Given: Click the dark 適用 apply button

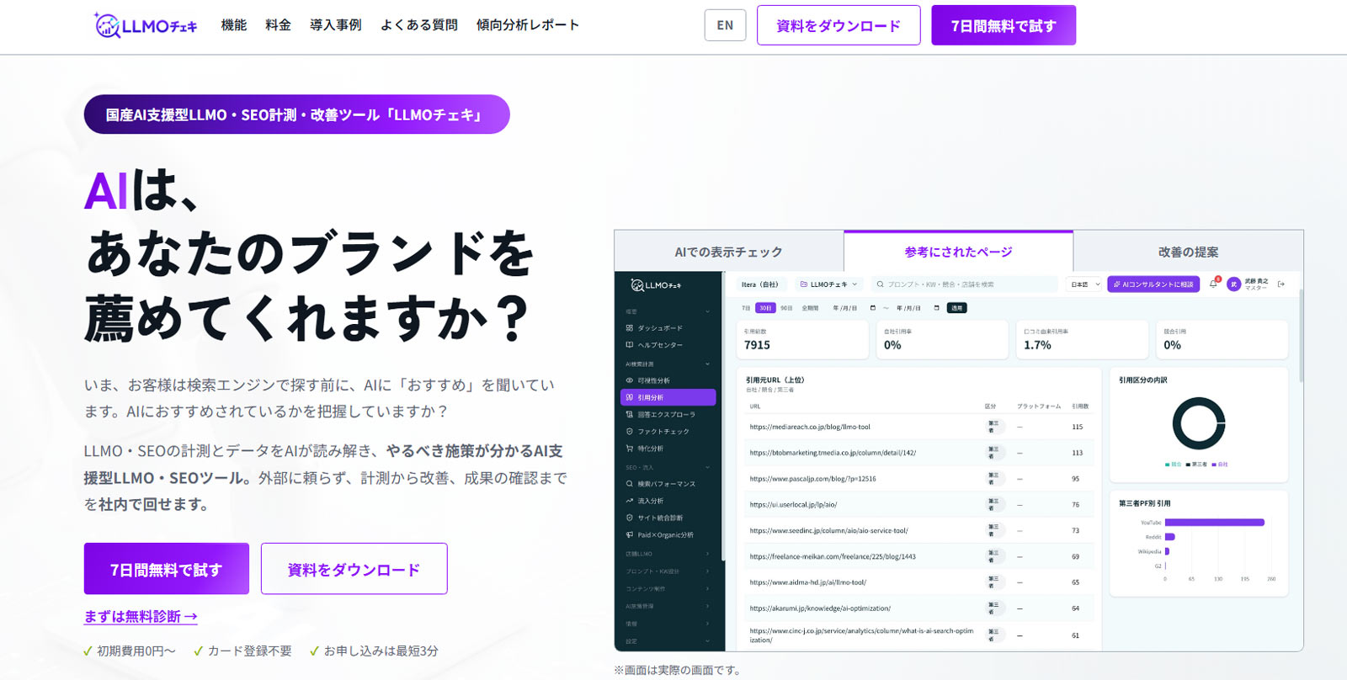Looking at the screenshot, I should (957, 308).
